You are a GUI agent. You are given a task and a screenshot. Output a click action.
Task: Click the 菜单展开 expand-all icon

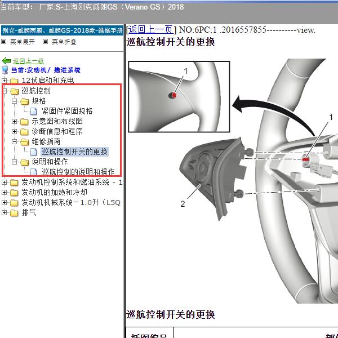click(x=4, y=41)
